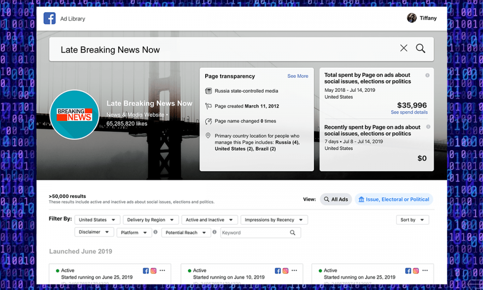Click See More in Page transparency
Screen dimensions: 483x290
[x=298, y=76]
